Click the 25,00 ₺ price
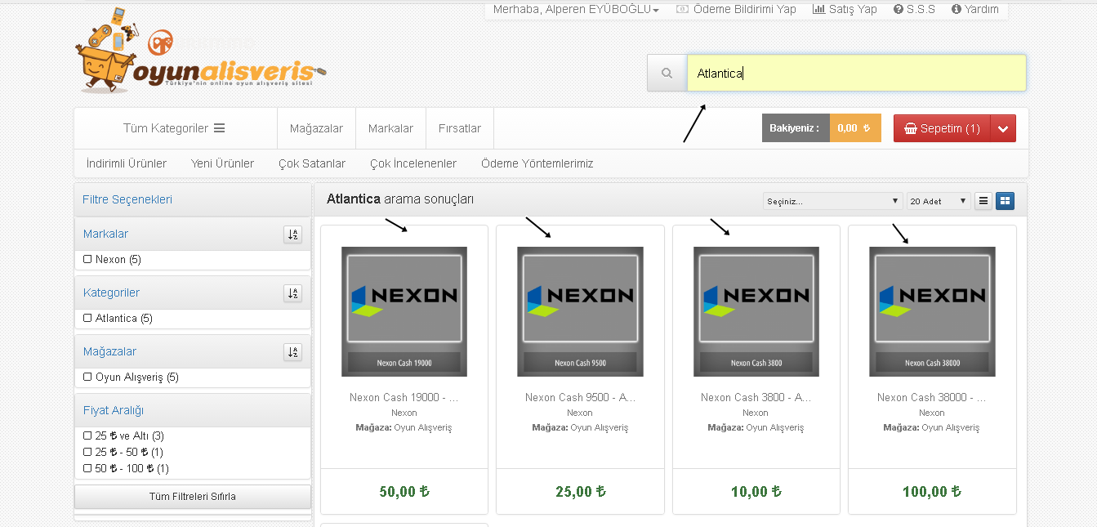The height and width of the screenshot is (527, 1097). 580,492
